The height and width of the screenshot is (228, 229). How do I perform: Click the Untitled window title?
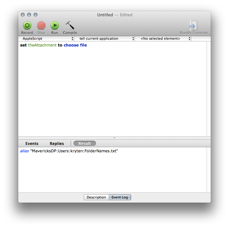tap(105, 15)
